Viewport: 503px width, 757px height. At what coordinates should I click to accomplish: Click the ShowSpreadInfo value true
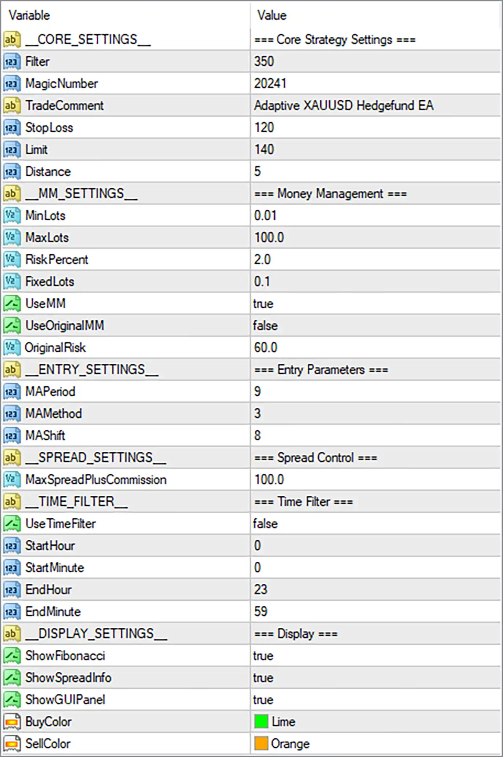point(263,678)
